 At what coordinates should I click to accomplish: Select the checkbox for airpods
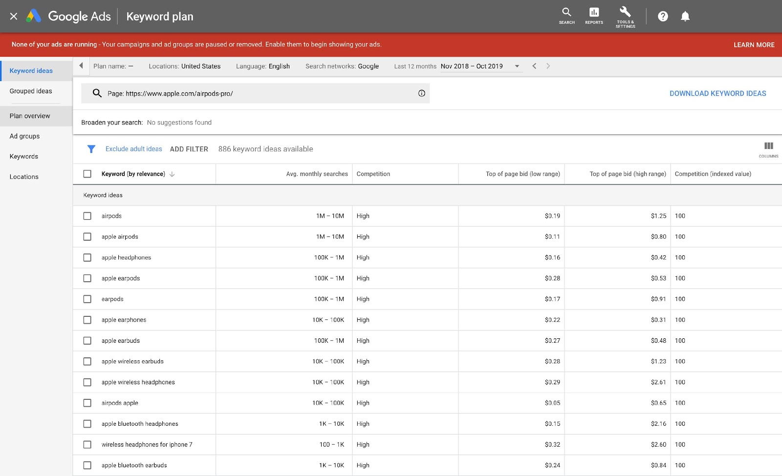(x=87, y=216)
